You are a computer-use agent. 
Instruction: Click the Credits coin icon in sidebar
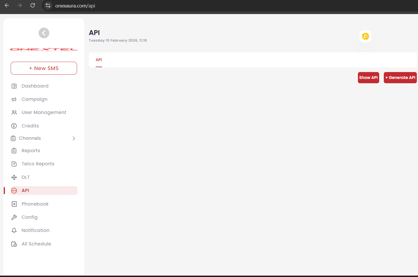coord(14,126)
